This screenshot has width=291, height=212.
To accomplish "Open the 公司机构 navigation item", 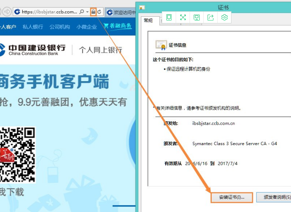I will [x=60, y=27].
